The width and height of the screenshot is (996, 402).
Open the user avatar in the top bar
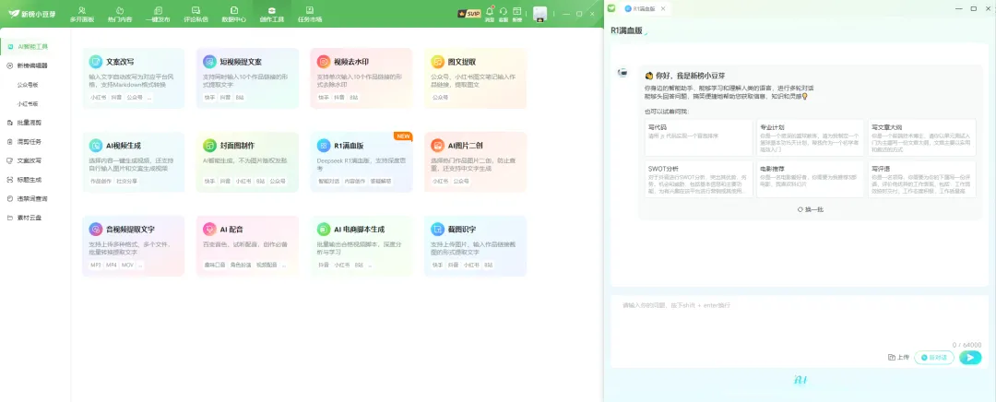click(539, 14)
